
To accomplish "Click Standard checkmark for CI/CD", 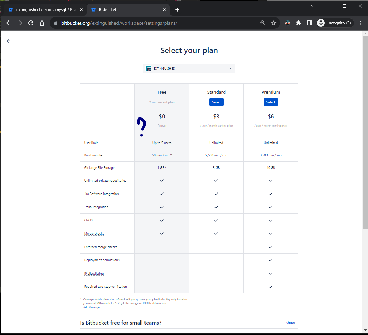I will pyautogui.click(x=216, y=220).
